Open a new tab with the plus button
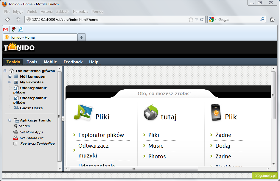The height and width of the screenshot is (181, 280). tap(82, 37)
